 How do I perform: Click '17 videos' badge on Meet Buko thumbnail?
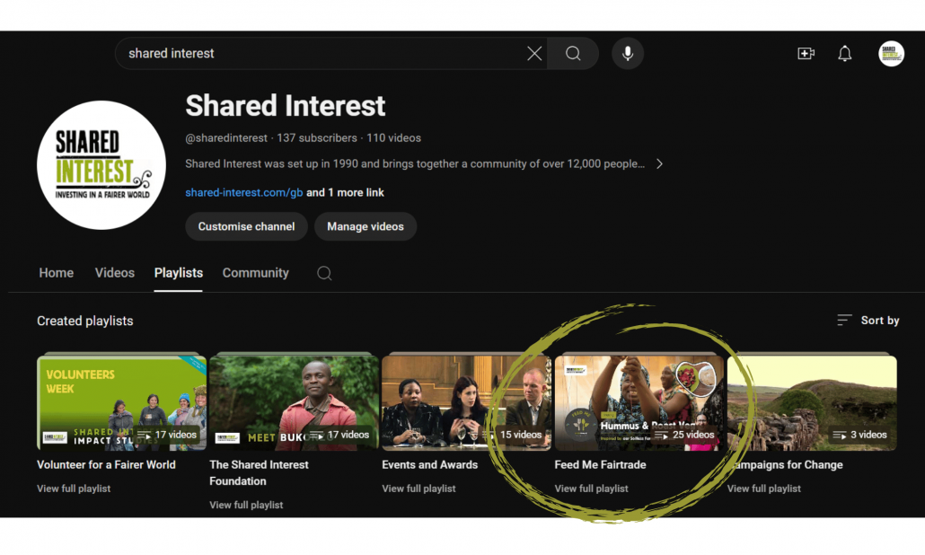click(x=339, y=435)
